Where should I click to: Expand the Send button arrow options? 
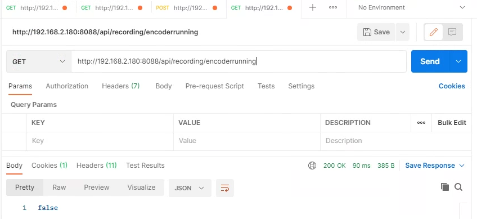[458, 61]
